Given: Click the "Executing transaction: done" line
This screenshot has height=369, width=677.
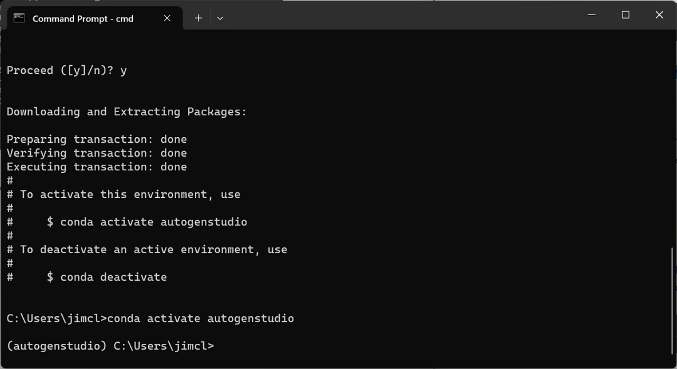Looking at the screenshot, I should 97,167.
